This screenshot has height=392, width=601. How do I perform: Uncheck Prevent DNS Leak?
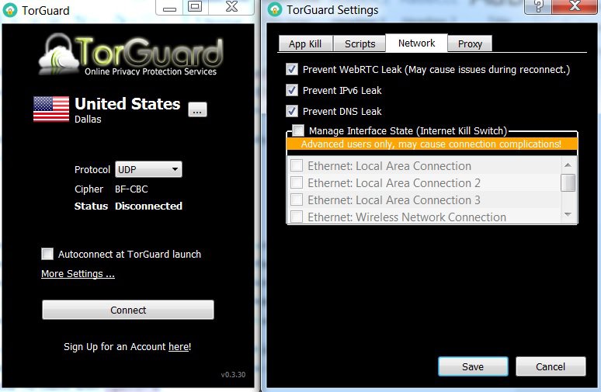(292, 111)
